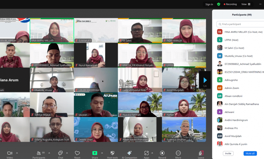Click the Mute all button
Viewport: 264px width, 159px height.
(250, 153)
